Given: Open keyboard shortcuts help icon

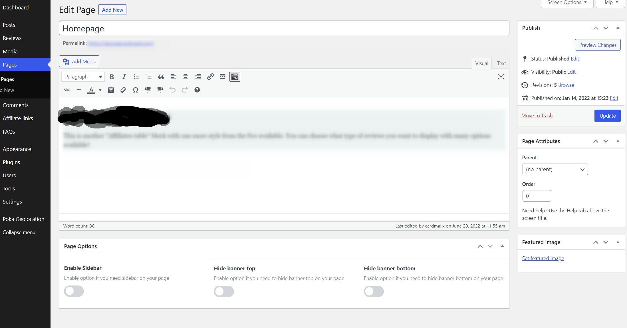Looking at the screenshot, I should (x=197, y=90).
